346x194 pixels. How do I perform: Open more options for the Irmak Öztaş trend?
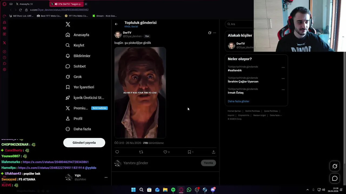(x=283, y=90)
